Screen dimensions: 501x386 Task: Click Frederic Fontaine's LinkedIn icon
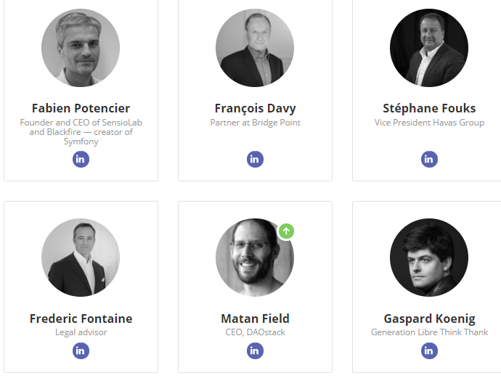pos(81,350)
